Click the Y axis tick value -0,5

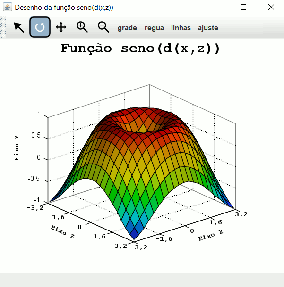click(34, 179)
